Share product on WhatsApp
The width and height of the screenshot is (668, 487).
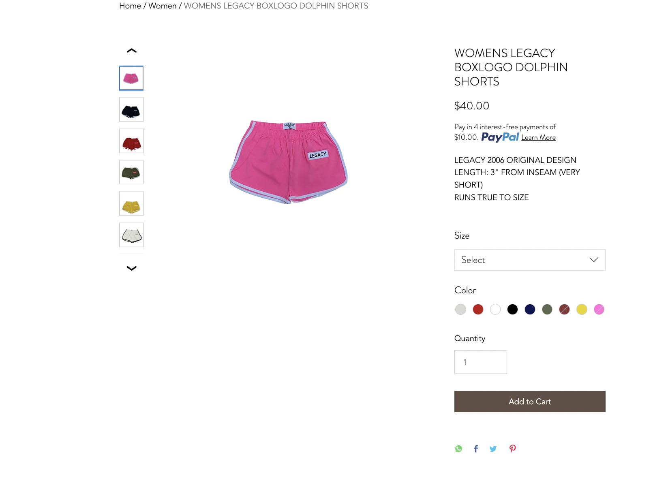458,449
